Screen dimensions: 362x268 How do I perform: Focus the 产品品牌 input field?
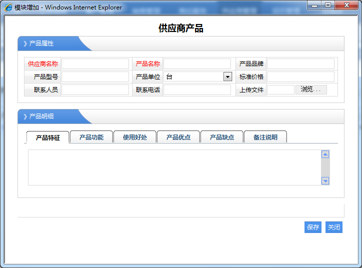click(x=300, y=63)
